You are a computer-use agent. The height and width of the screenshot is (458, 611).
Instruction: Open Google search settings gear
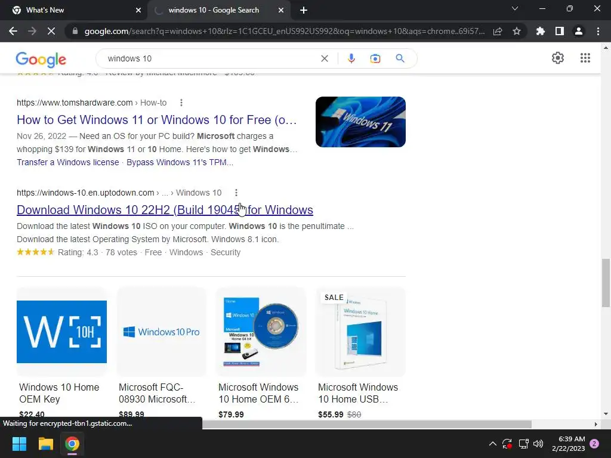[558, 58]
